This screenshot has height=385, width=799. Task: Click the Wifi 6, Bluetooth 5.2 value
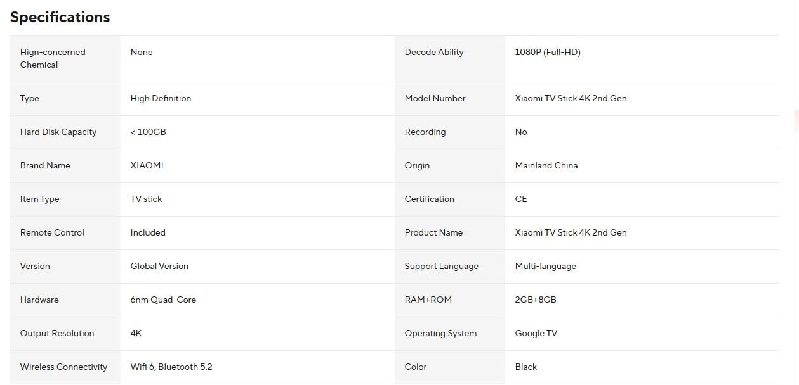[x=171, y=367]
